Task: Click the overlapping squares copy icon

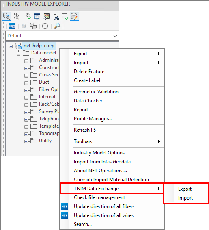Action: coord(33,26)
